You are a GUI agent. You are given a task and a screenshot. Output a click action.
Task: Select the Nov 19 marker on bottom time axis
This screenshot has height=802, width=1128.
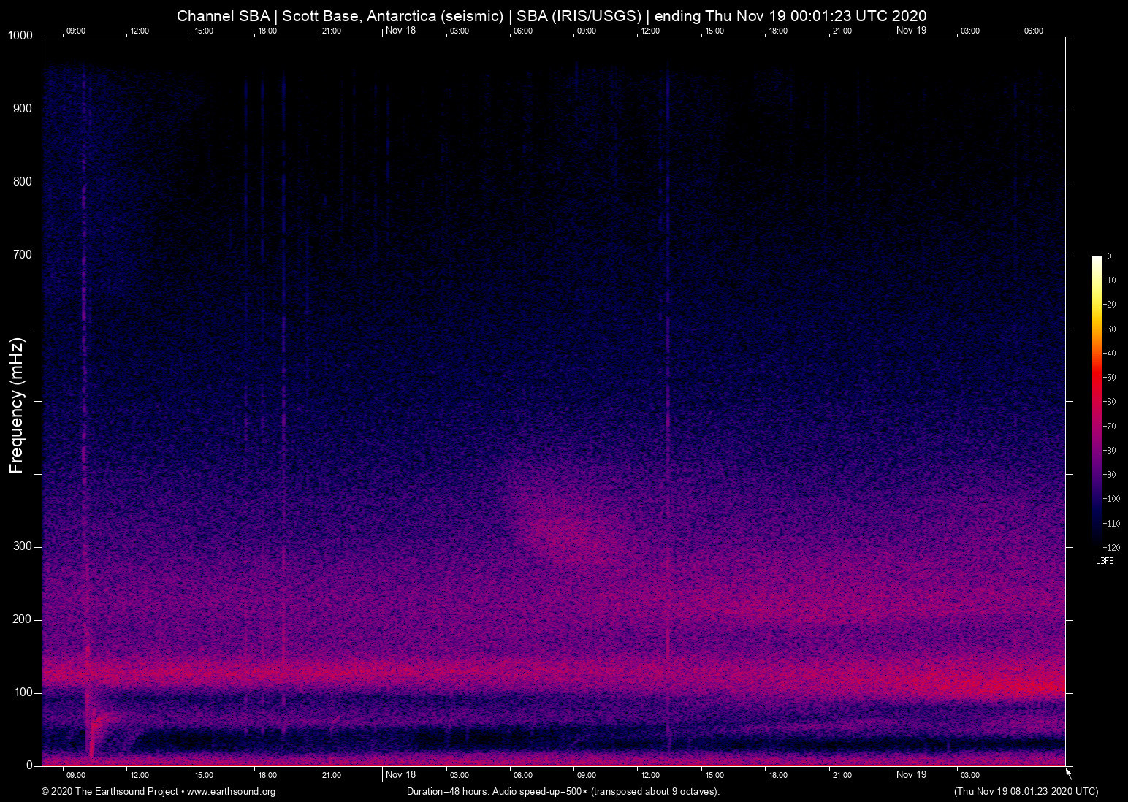pos(911,774)
